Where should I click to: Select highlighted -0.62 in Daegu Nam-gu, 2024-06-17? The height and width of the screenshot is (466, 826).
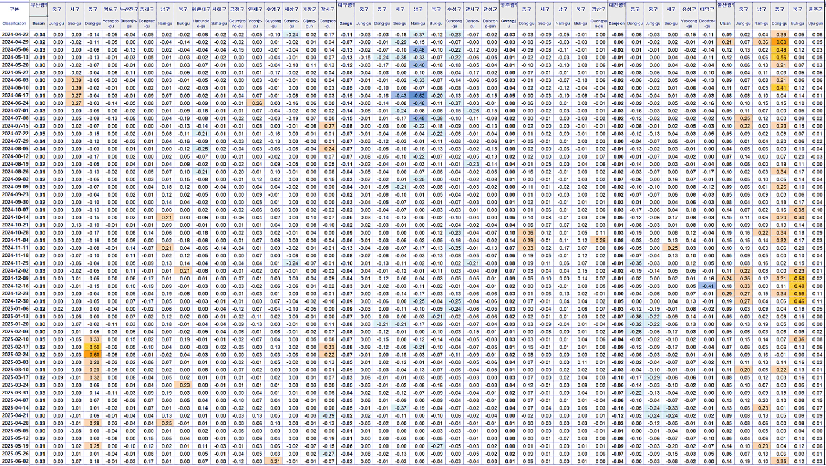click(x=418, y=95)
